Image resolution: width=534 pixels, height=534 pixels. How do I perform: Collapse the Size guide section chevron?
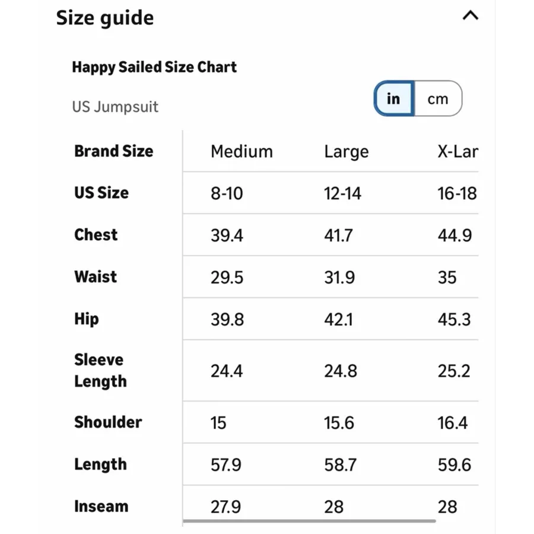[471, 15]
